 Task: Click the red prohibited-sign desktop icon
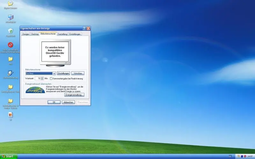click(11, 45)
